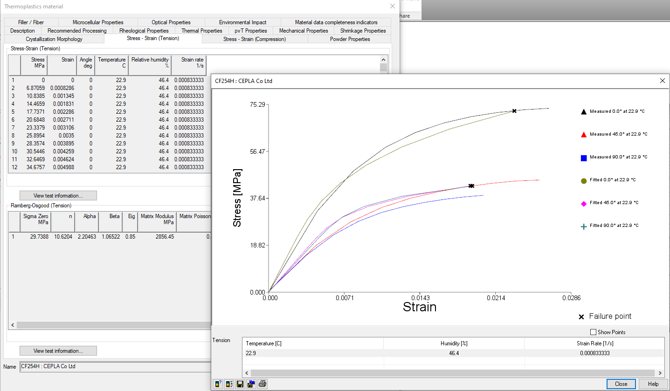Viewport: 670px width, 391px height.
Task: Switch to the Environmental Impact tab
Action: tap(242, 22)
